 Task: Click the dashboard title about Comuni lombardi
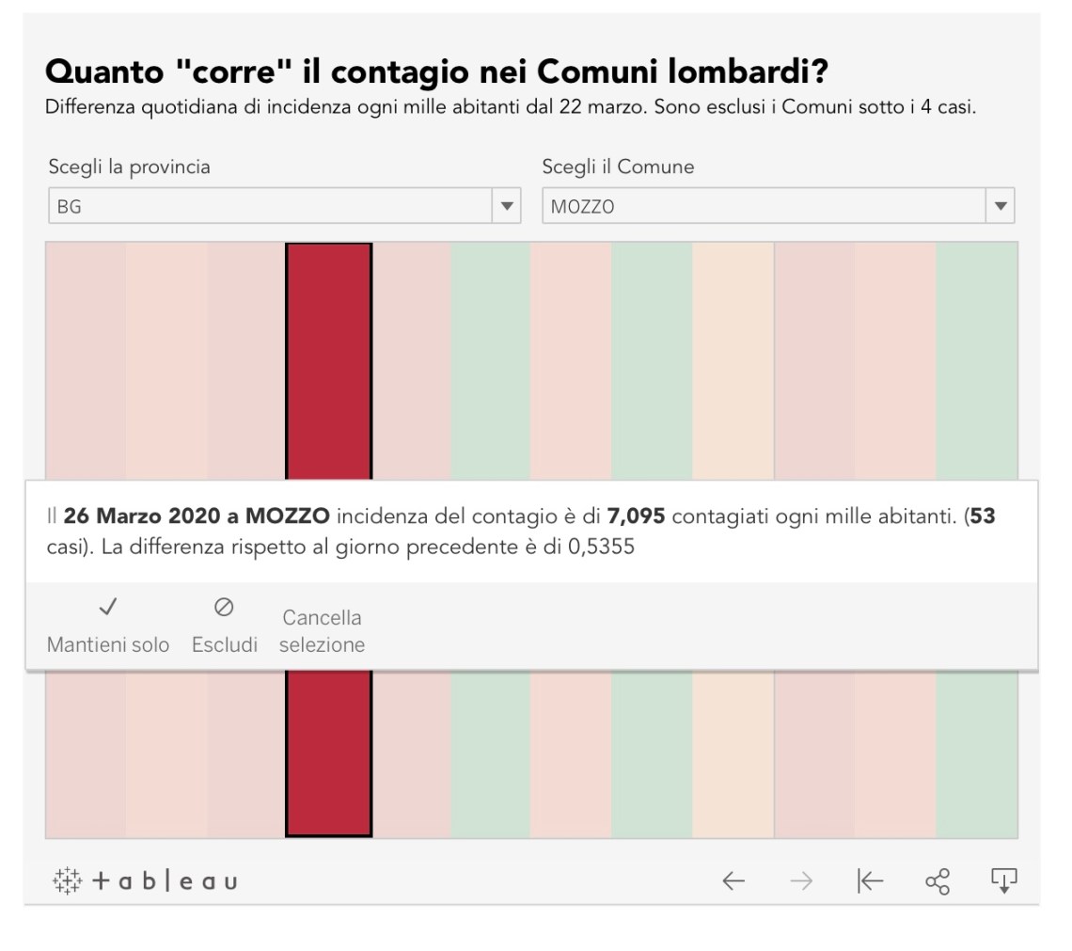pos(435,71)
